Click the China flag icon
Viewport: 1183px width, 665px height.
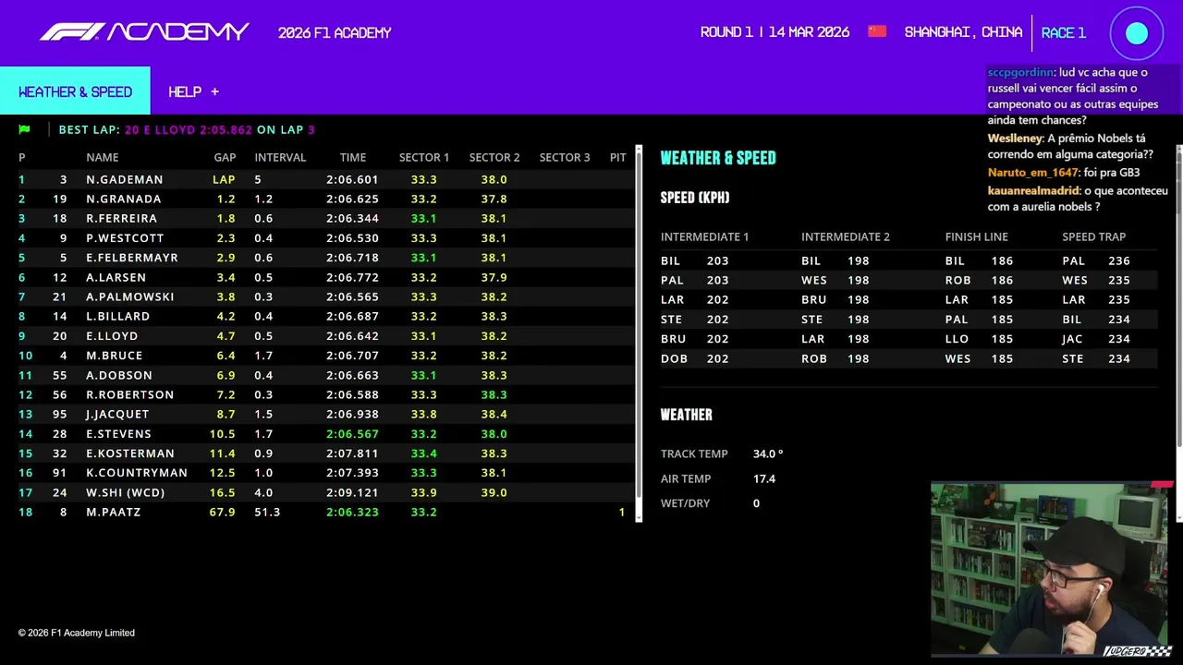(877, 31)
